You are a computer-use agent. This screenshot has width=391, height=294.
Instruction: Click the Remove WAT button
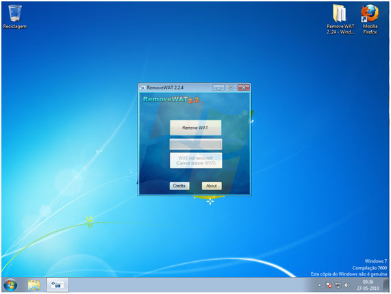click(x=196, y=128)
